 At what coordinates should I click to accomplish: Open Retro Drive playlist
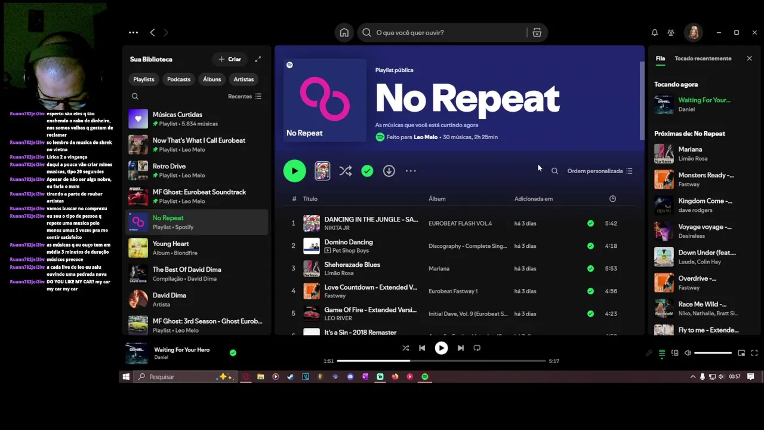coord(196,170)
